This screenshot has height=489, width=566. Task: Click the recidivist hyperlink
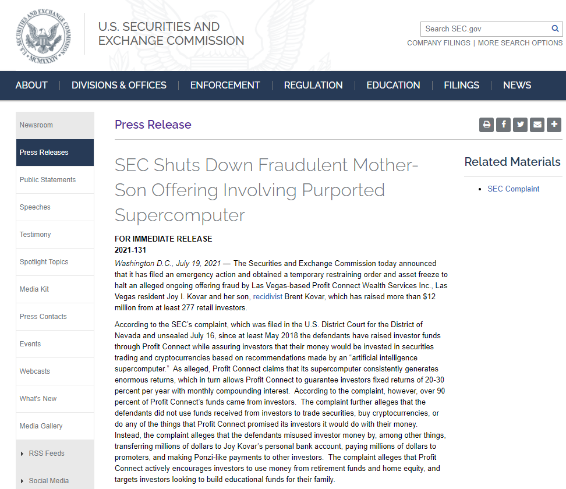tap(268, 297)
